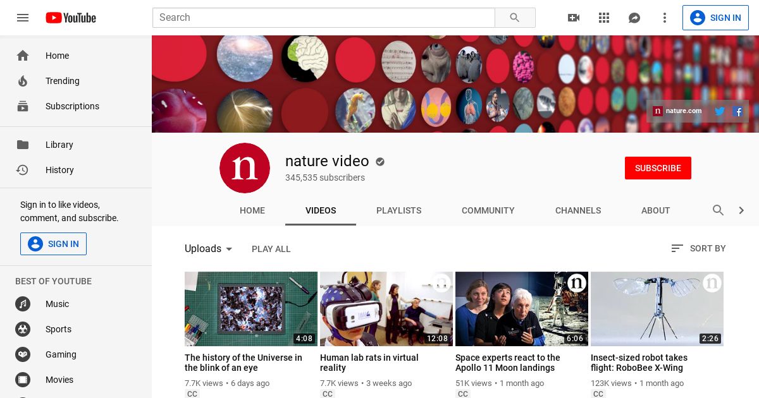Click title 'Insect-sized robot takes flight: RoboBee X-Wing'
Viewport: 759px width, 398px height.
coord(639,363)
